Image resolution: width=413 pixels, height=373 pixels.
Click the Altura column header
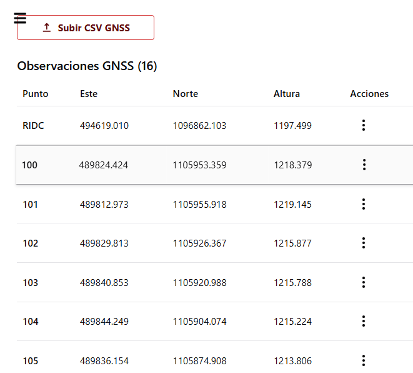click(287, 94)
